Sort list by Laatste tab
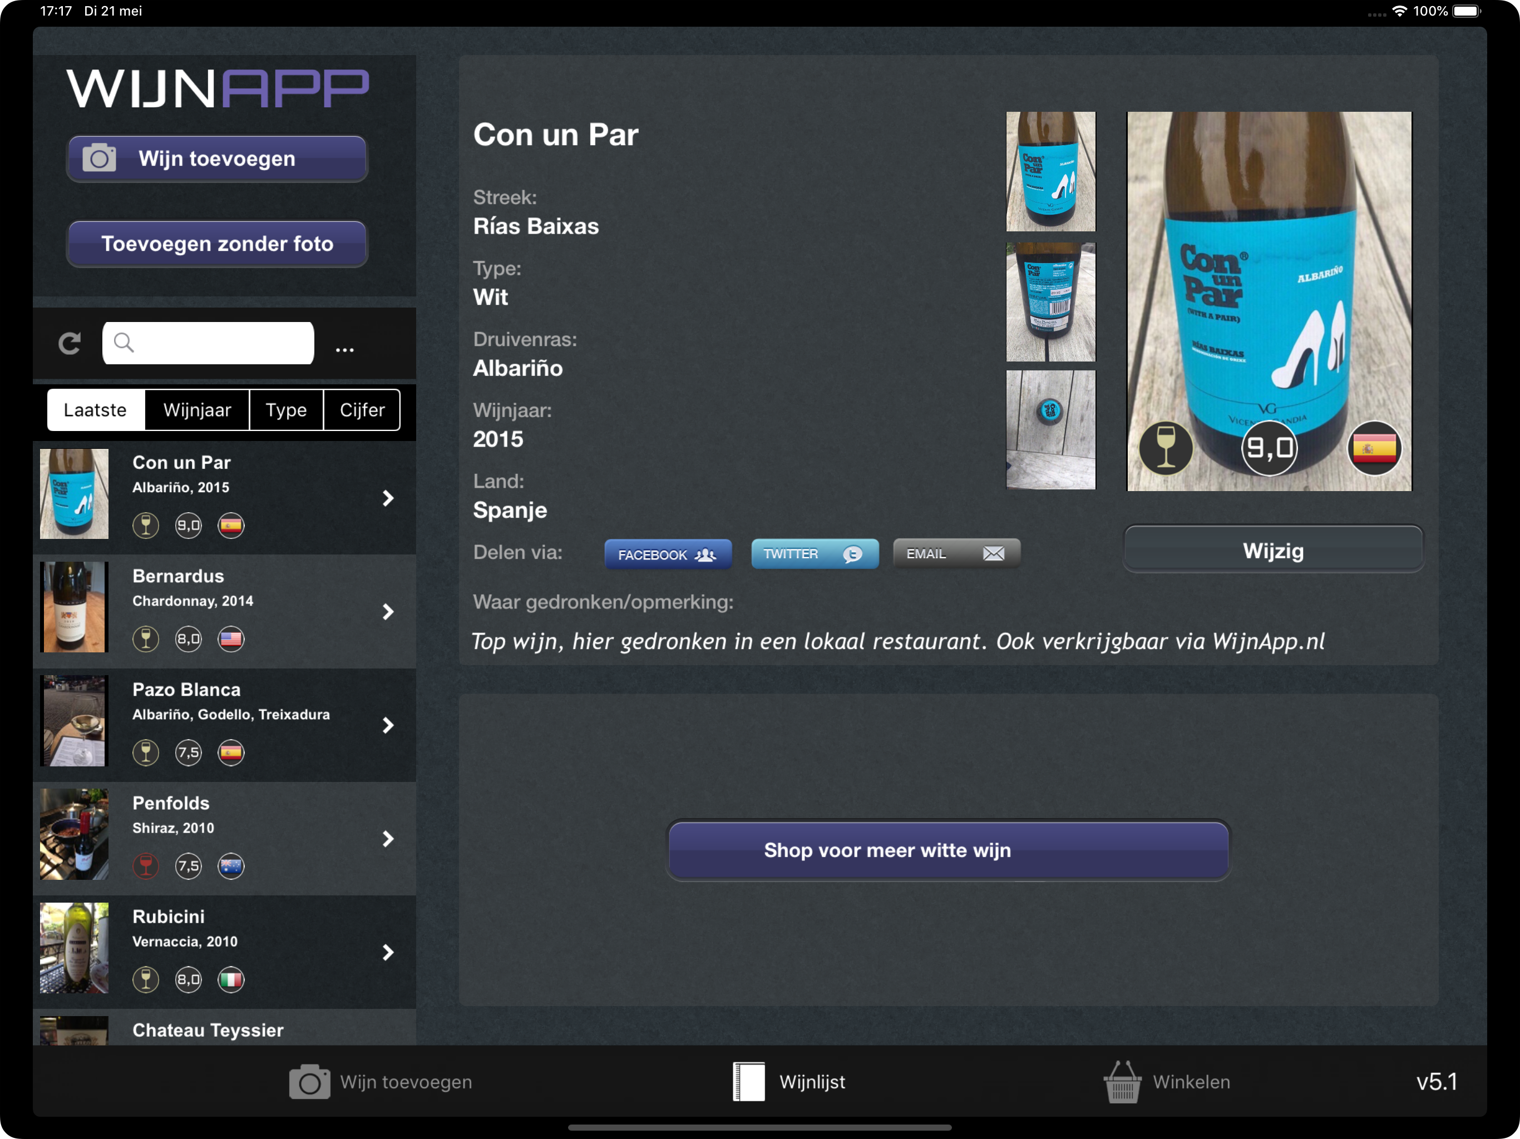 point(96,410)
